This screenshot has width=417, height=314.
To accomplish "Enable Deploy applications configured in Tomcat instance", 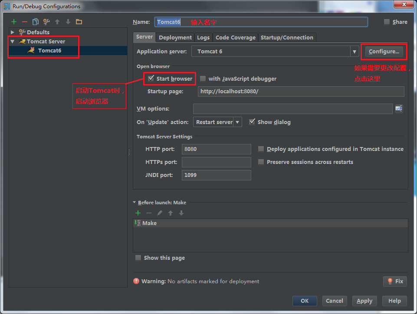I will click(261, 149).
